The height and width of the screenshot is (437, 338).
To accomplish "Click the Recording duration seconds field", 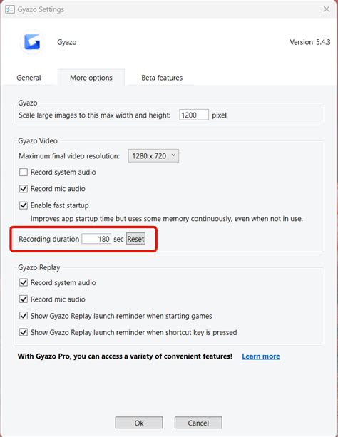I will pos(96,239).
